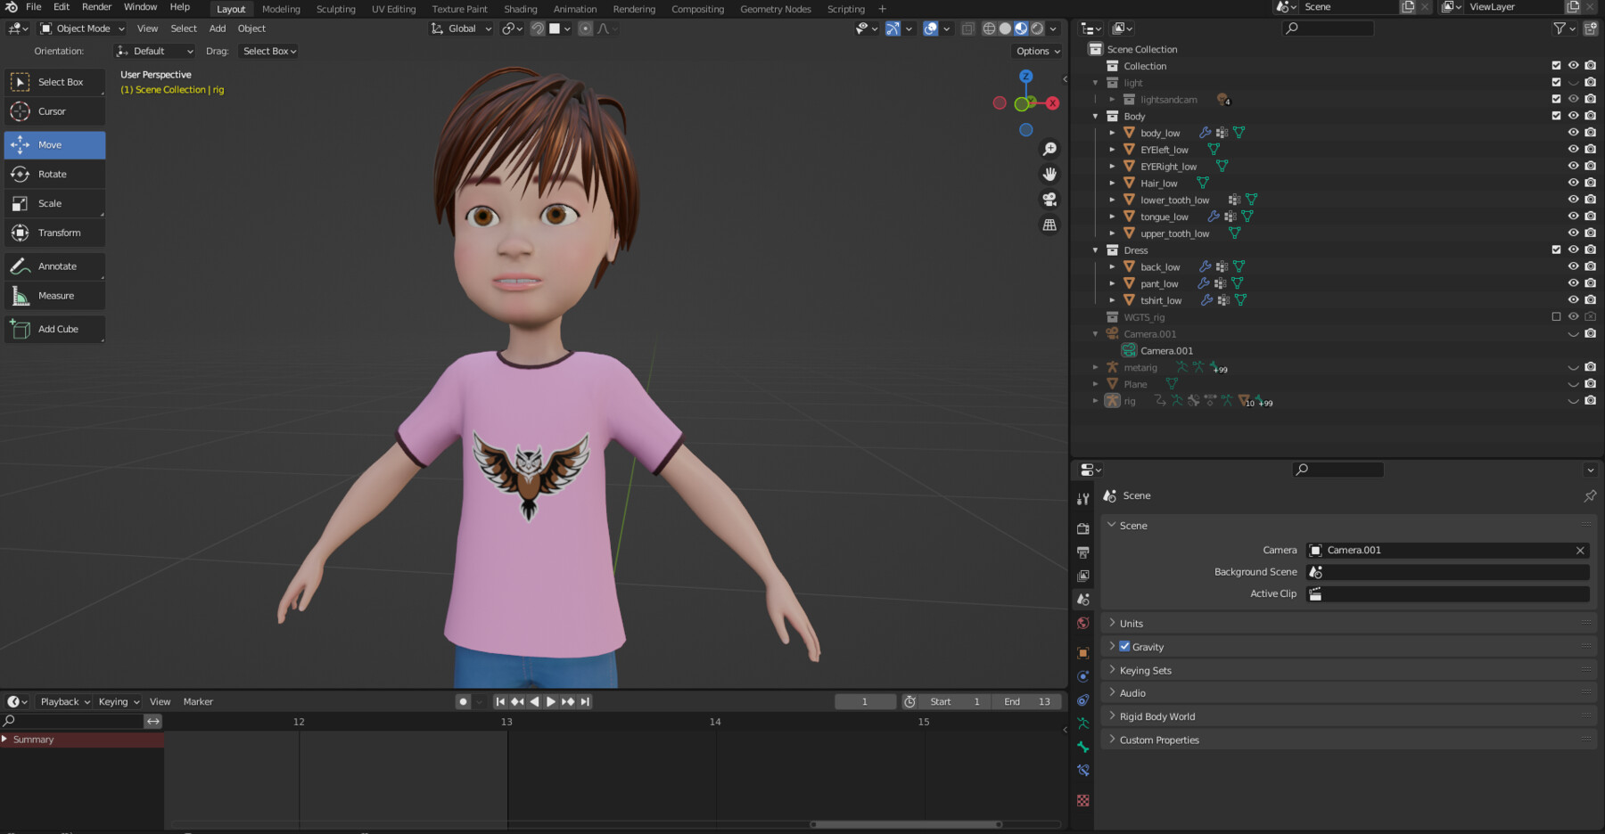Switch viewport to Wireframe shading mode
The height and width of the screenshot is (834, 1605).
tap(989, 28)
